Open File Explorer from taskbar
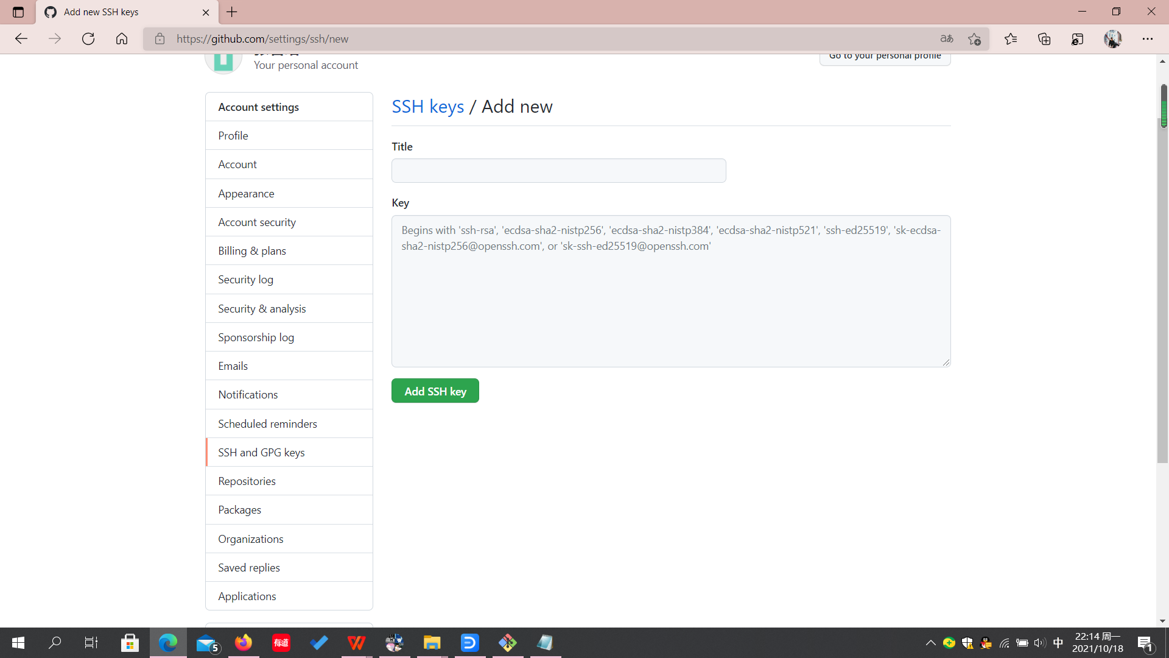 [x=432, y=643]
